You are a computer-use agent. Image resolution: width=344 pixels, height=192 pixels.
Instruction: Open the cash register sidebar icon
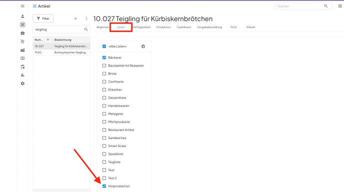click(x=22, y=58)
